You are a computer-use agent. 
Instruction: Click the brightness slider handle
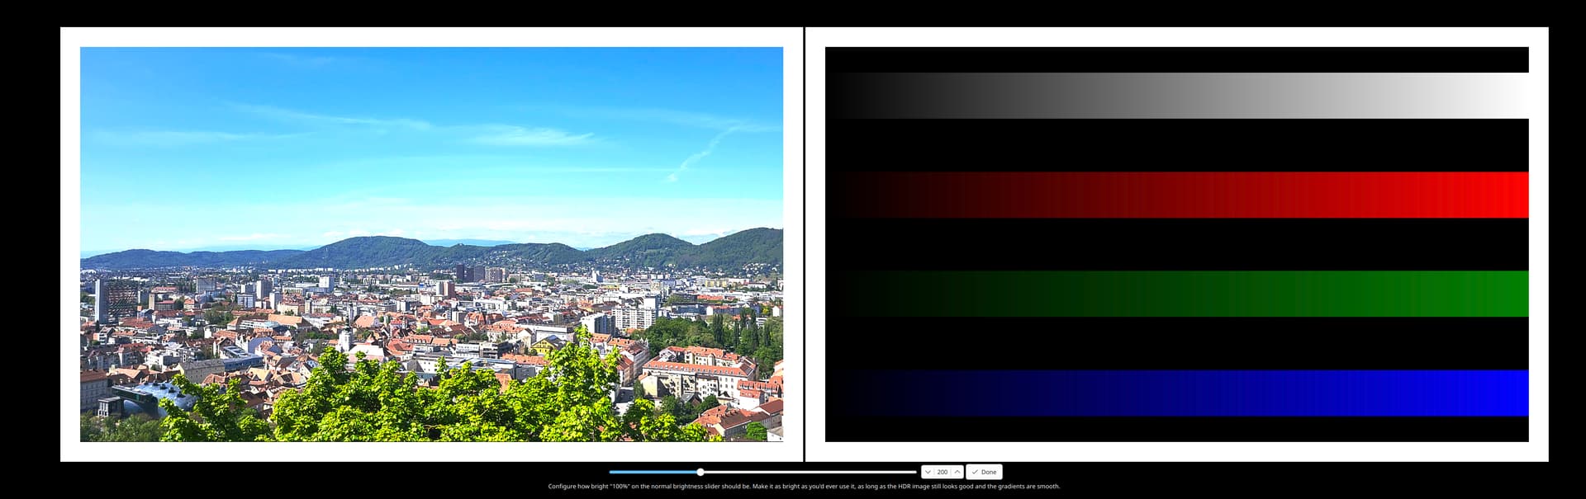tap(700, 472)
